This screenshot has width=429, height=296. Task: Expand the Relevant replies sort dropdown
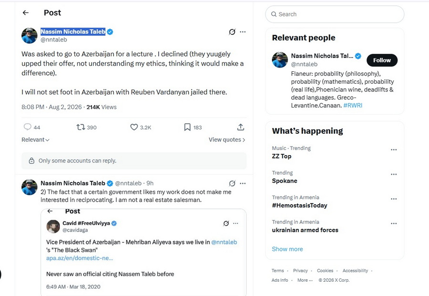coord(35,139)
